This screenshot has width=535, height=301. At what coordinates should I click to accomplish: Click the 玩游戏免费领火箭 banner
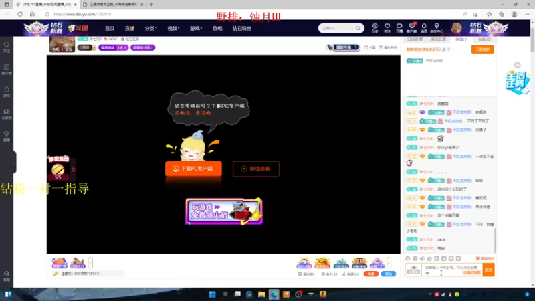224,211
